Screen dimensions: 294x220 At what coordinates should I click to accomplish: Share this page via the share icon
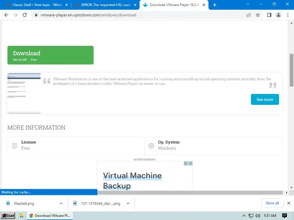pos(249,15)
